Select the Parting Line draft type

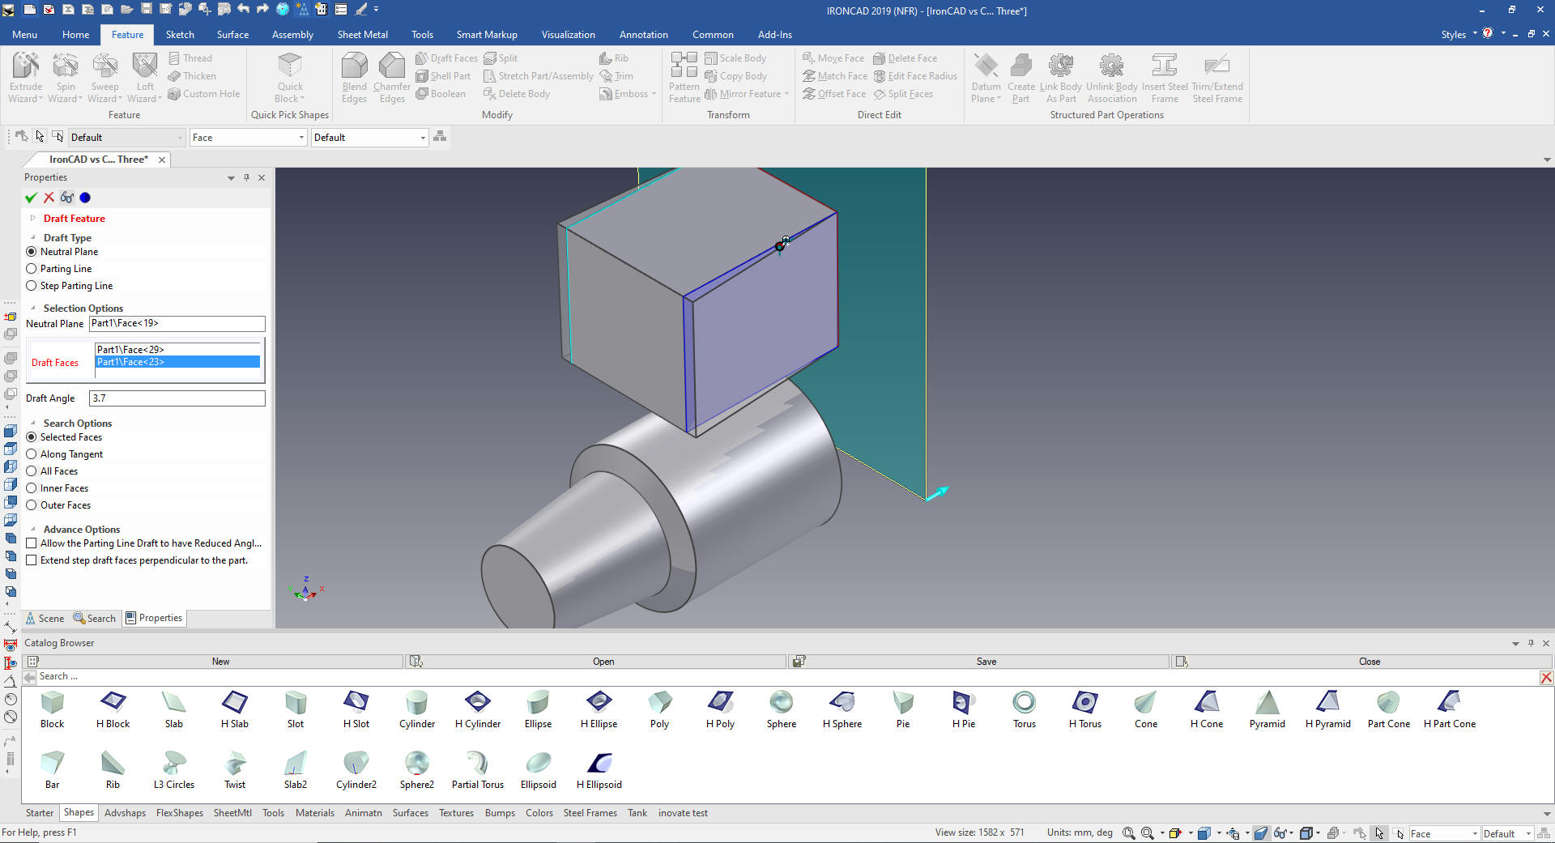tap(32, 269)
